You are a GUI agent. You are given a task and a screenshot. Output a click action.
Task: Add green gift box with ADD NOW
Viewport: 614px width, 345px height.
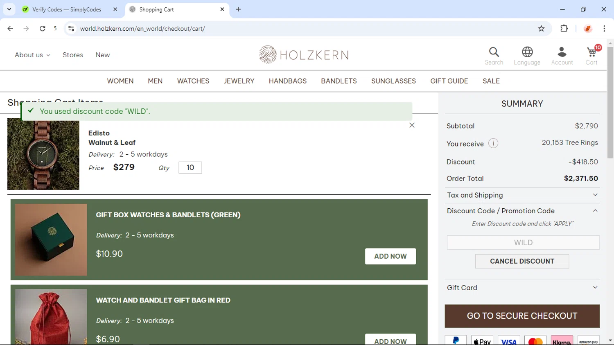[x=391, y=256]
